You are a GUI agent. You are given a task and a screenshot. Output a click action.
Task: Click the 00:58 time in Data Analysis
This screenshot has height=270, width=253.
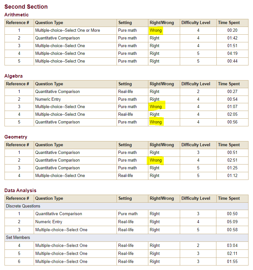tap(232, 230)
